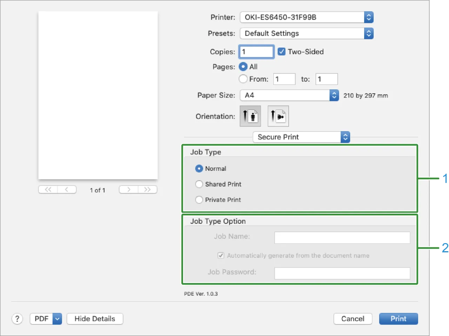
Task: Go to next page in preview
Action: (x=128, y=190)
